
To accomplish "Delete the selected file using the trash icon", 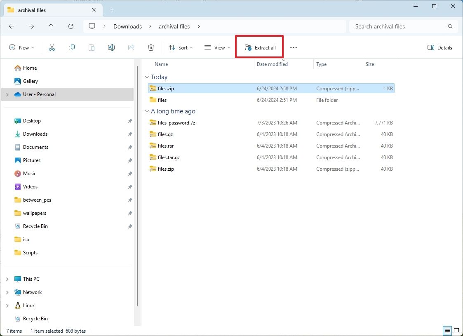I will click(x=151, y=47).
